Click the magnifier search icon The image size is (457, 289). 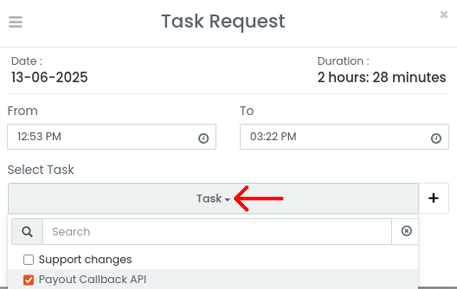[x=27, y=232]
